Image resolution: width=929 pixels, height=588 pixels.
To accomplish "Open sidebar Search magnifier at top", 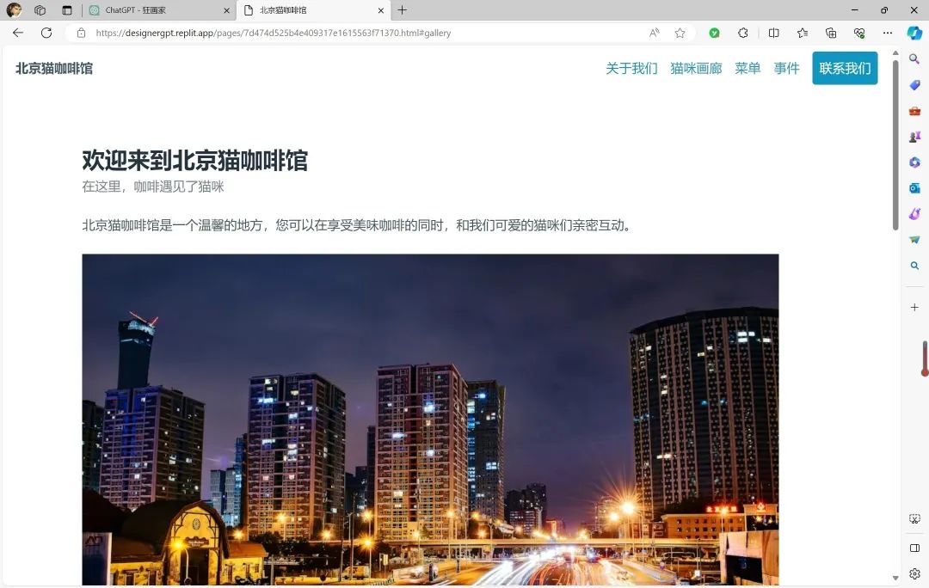I will [x=914, y=59].
